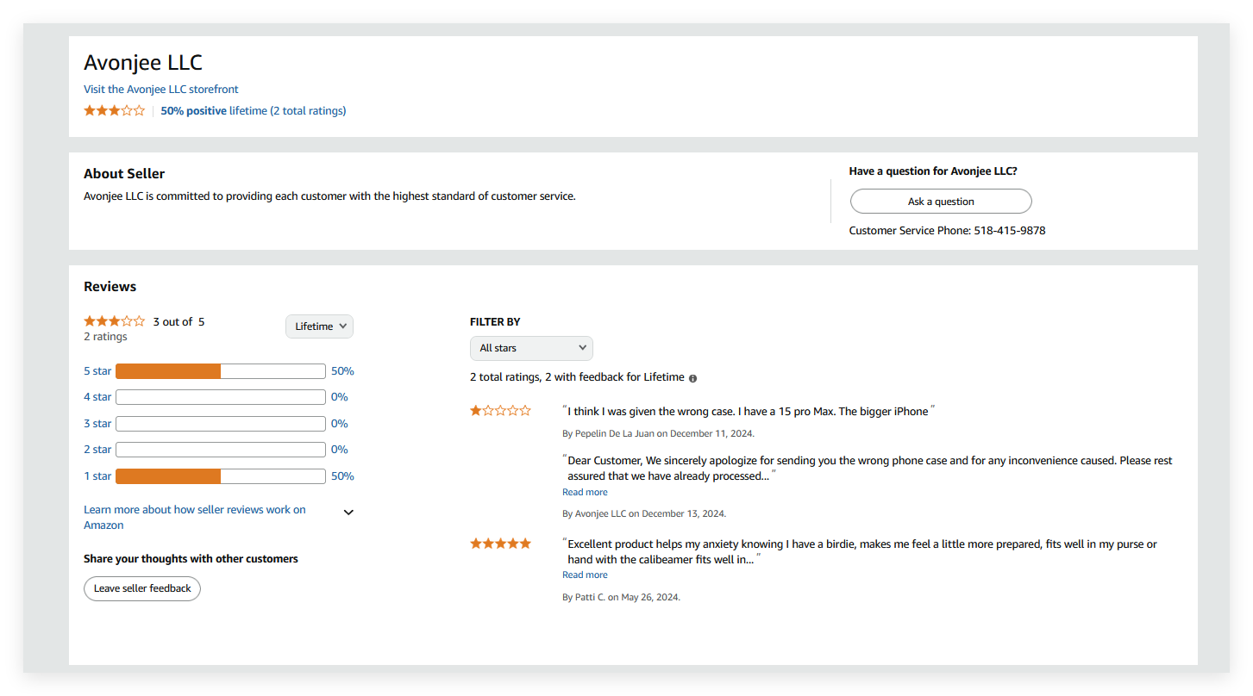This screenshot has width=1253, height=696.
Task: Click the five-star rating on Patti's review
Action: pos(500,544)
